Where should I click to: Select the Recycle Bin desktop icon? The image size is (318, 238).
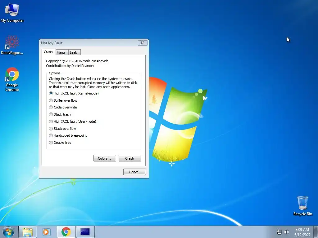(x=302, y=206)
